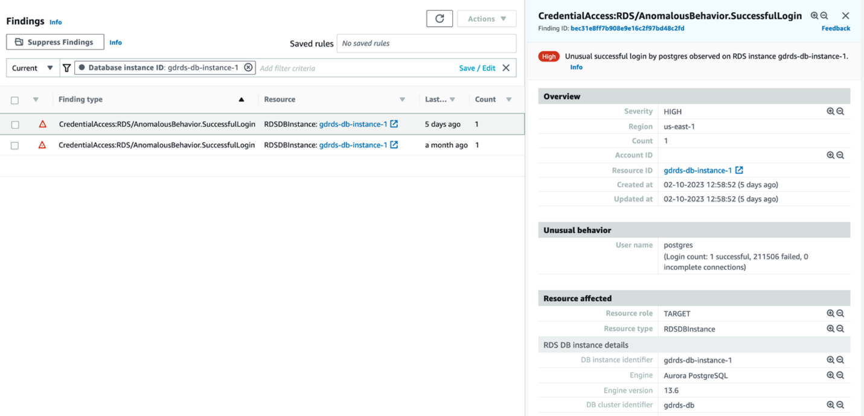
Task: Click the red severity triangle on first finding
Action: click(x=42, y=124)
